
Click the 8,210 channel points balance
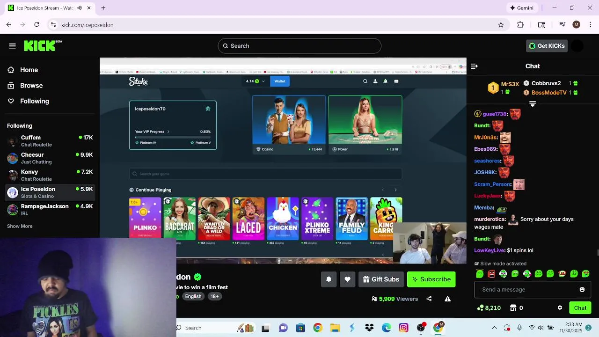[489, 308]
